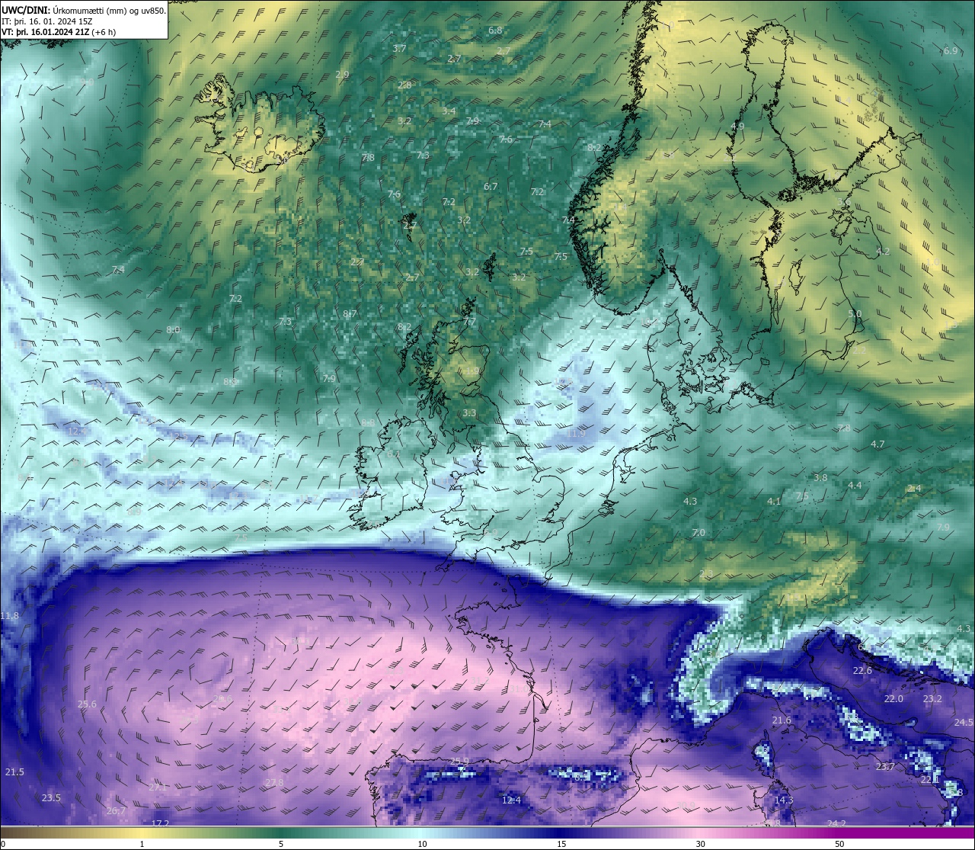The image size is (975, 850).
Task: Select the 7.0 value label
Action: coord(698,533)
